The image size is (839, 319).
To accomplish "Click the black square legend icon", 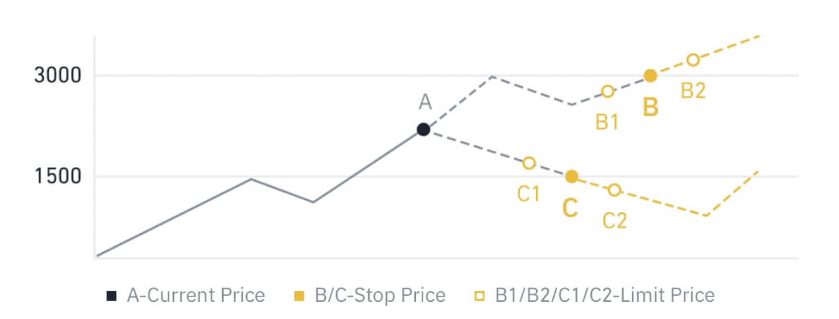I will [111, 295].
